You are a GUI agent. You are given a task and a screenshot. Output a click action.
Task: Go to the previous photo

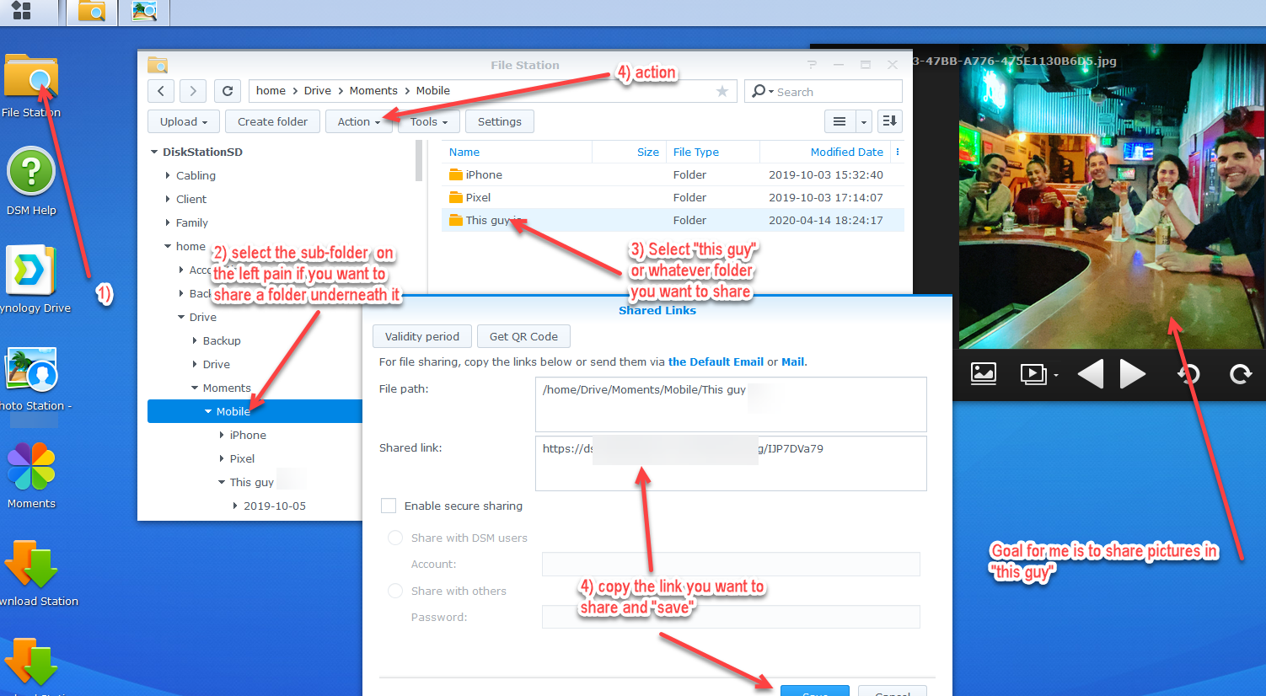point(1090,374)
